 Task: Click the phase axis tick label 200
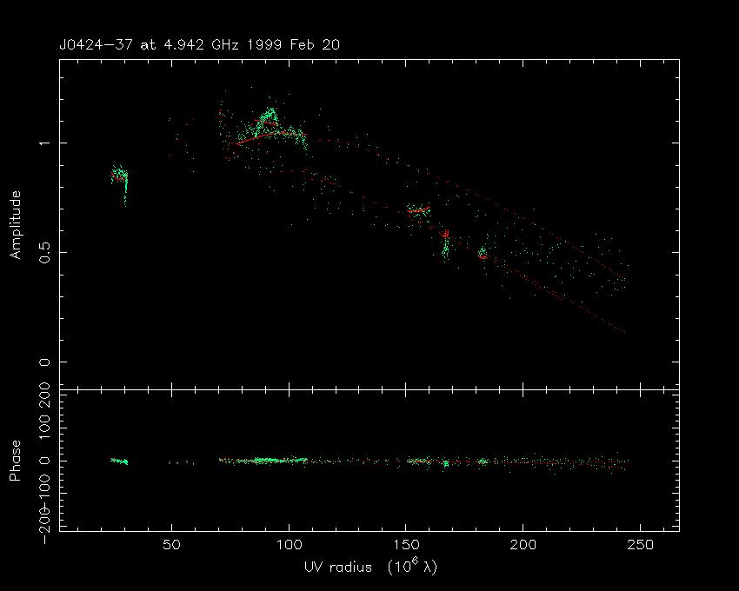42,402
